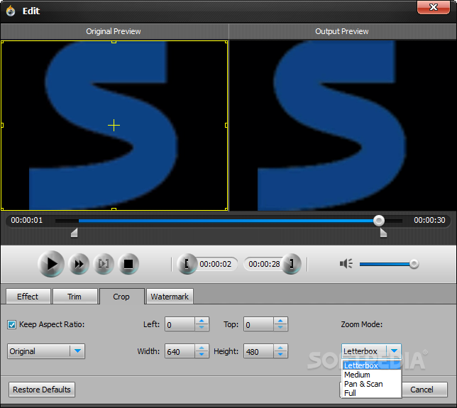This screenshot has height=408, width=457.
Task: Decrease Top value with down arrow
Action: (x=280, y=328)
